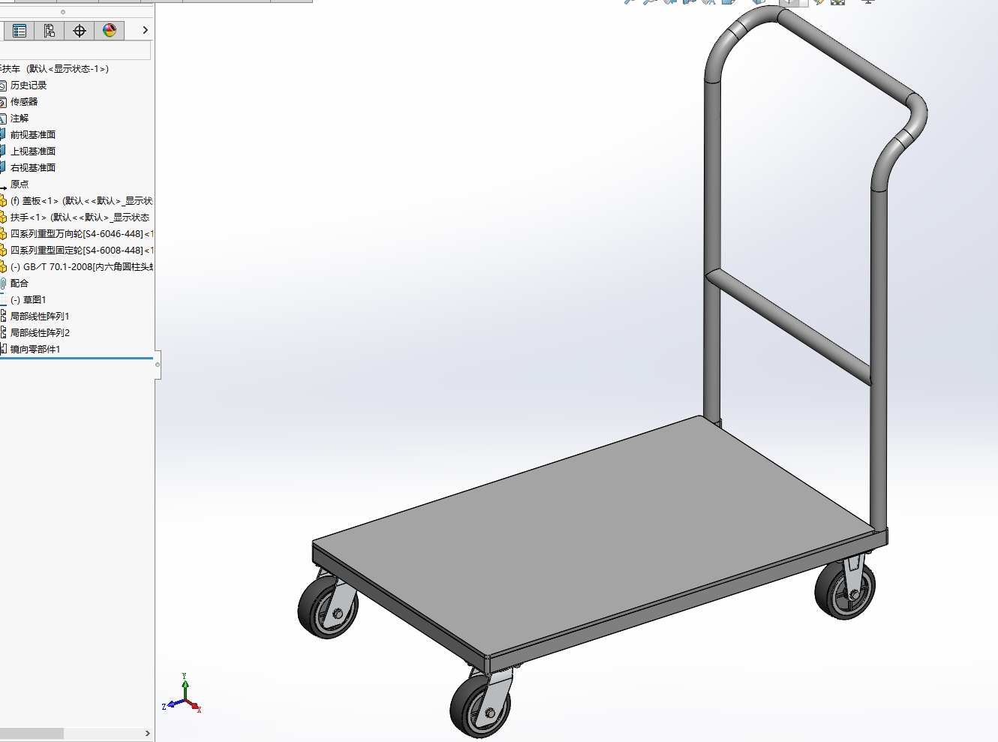The height and width of the screenshot is (742, 998).
Task: Select the front caster wheel in the model
Action: point(481,707)
